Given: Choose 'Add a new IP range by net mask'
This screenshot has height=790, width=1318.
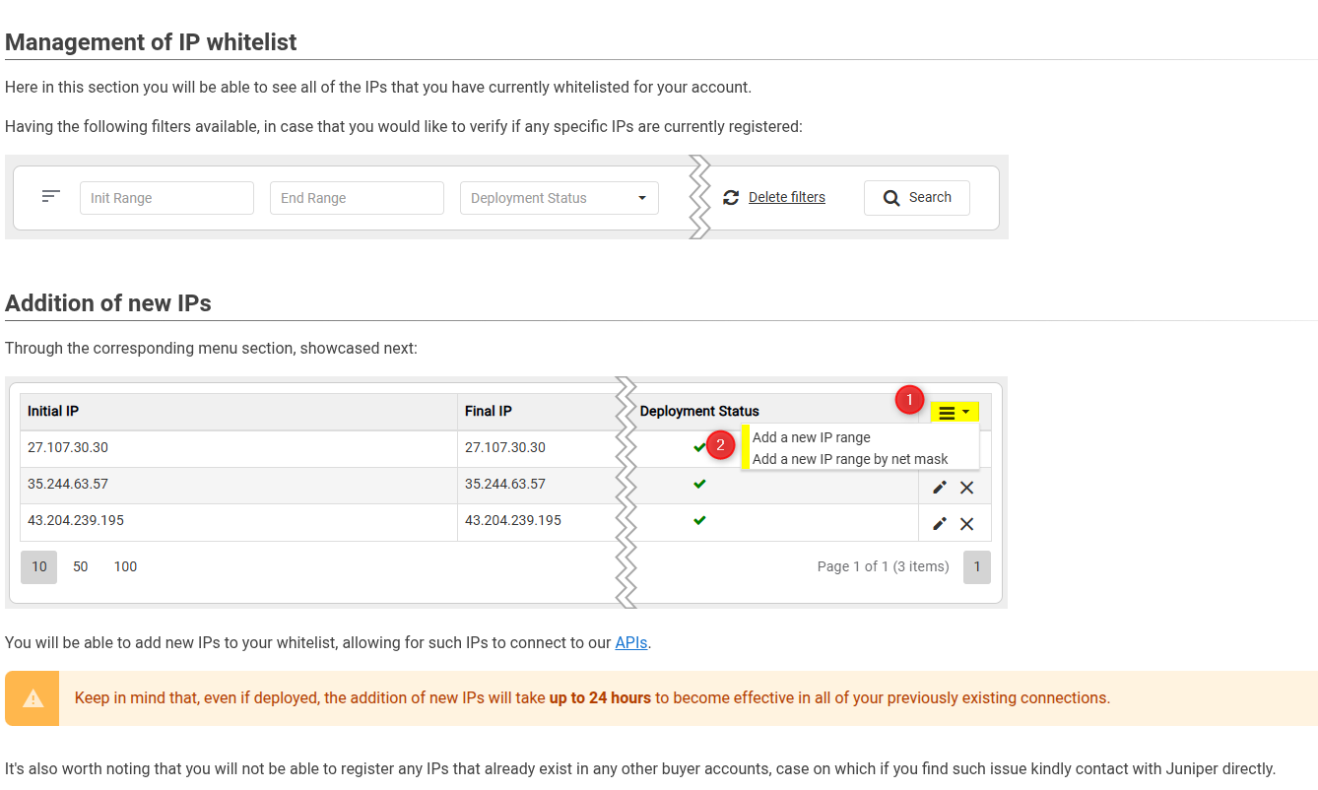Looking at the screenshot, I should [849, 459].
